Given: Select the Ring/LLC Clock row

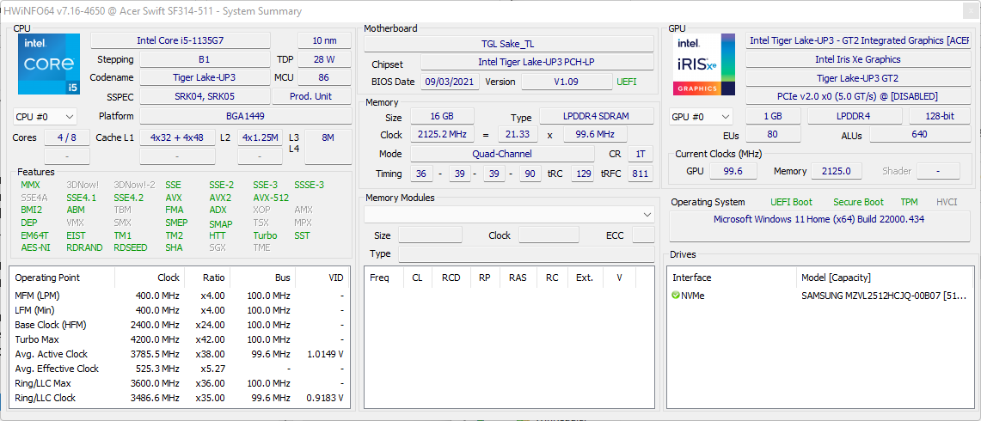Looking at the screenshot, I should [x=180, y=398].
